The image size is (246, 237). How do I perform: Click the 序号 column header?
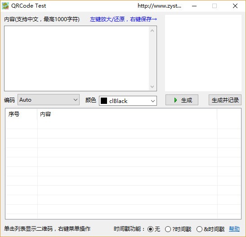pyautogui.click(x=22, y=114)
